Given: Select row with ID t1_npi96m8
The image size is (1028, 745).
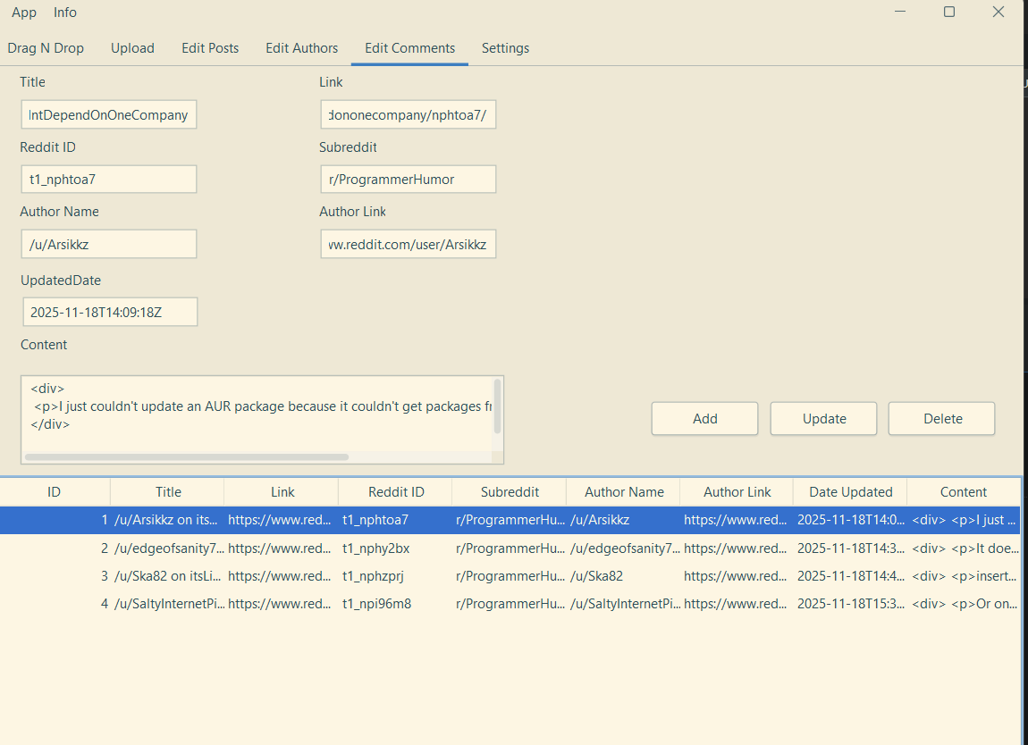Looking at the screenshot, I should tap(510, 604).
